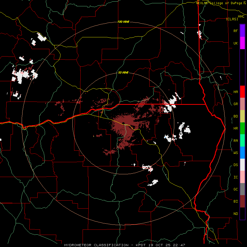This screenshot has height=247, width=247.
Task: Click the 'RF' legend label
Action: point(235,31)
